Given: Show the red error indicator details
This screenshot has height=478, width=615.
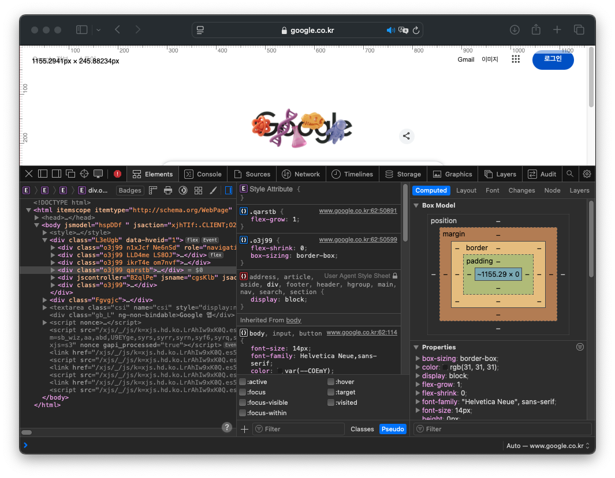Looking at the screenshot, I should point(117,174).
